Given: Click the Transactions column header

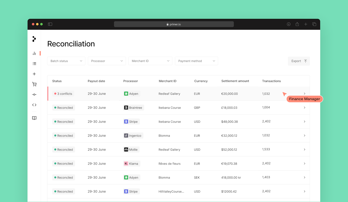Looking at the screenshot, I should pyautogui.click(x=272, y=81).
